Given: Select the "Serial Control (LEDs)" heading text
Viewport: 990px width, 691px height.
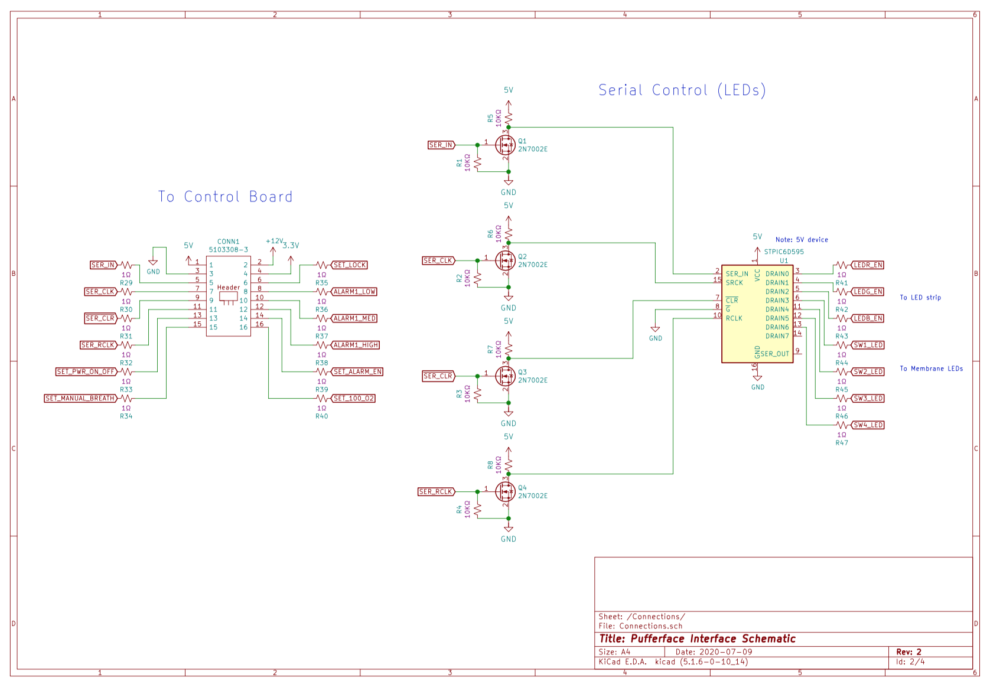Looking at the screenshot, I should pos(682,90).
